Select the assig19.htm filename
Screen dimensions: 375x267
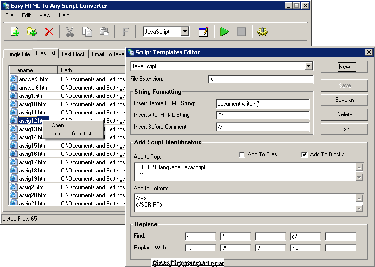click(x=33, y=179)
